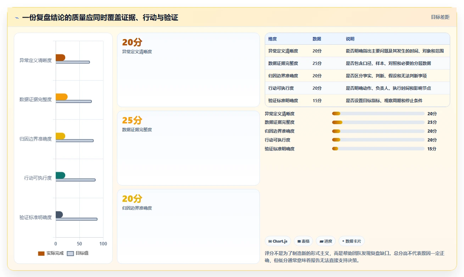
Task: Open the 25分 数据证据完整度 data card
Action: click(x=188, y=148)
